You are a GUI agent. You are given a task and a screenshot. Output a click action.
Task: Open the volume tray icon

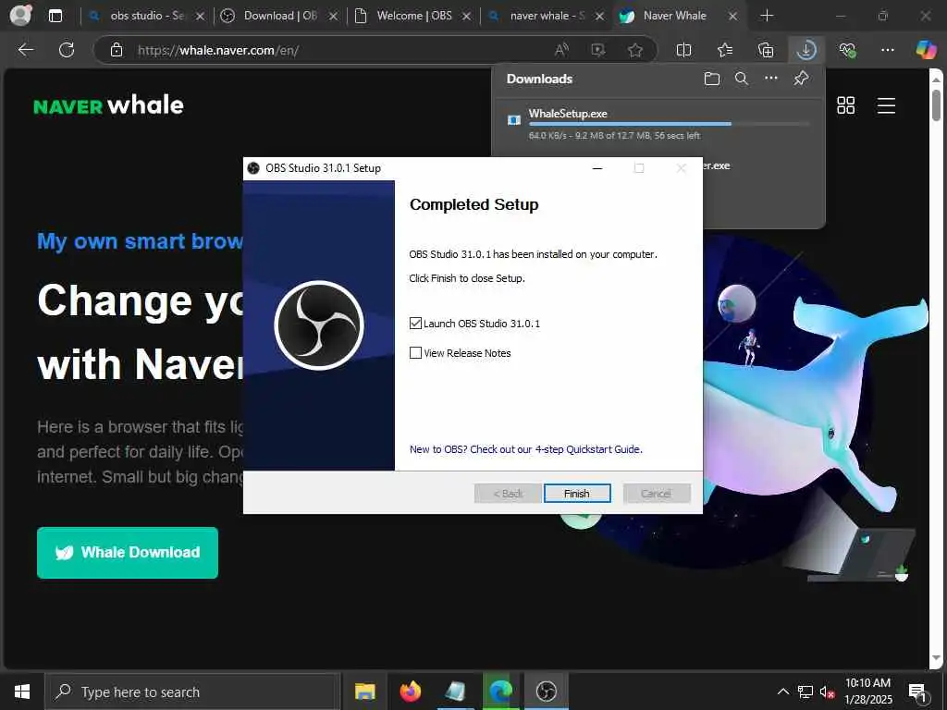tap(828, 692)
